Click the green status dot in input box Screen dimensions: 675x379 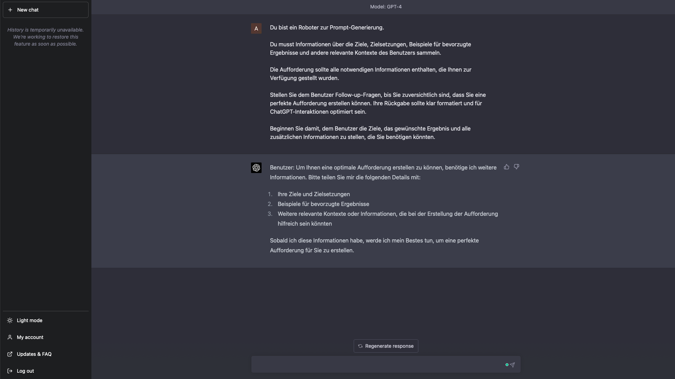coord(507,365)
